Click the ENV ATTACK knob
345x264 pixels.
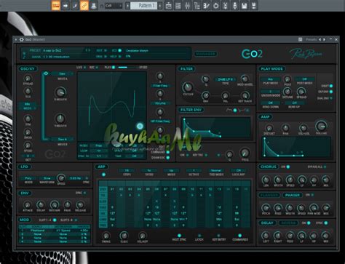pos(28,205)
